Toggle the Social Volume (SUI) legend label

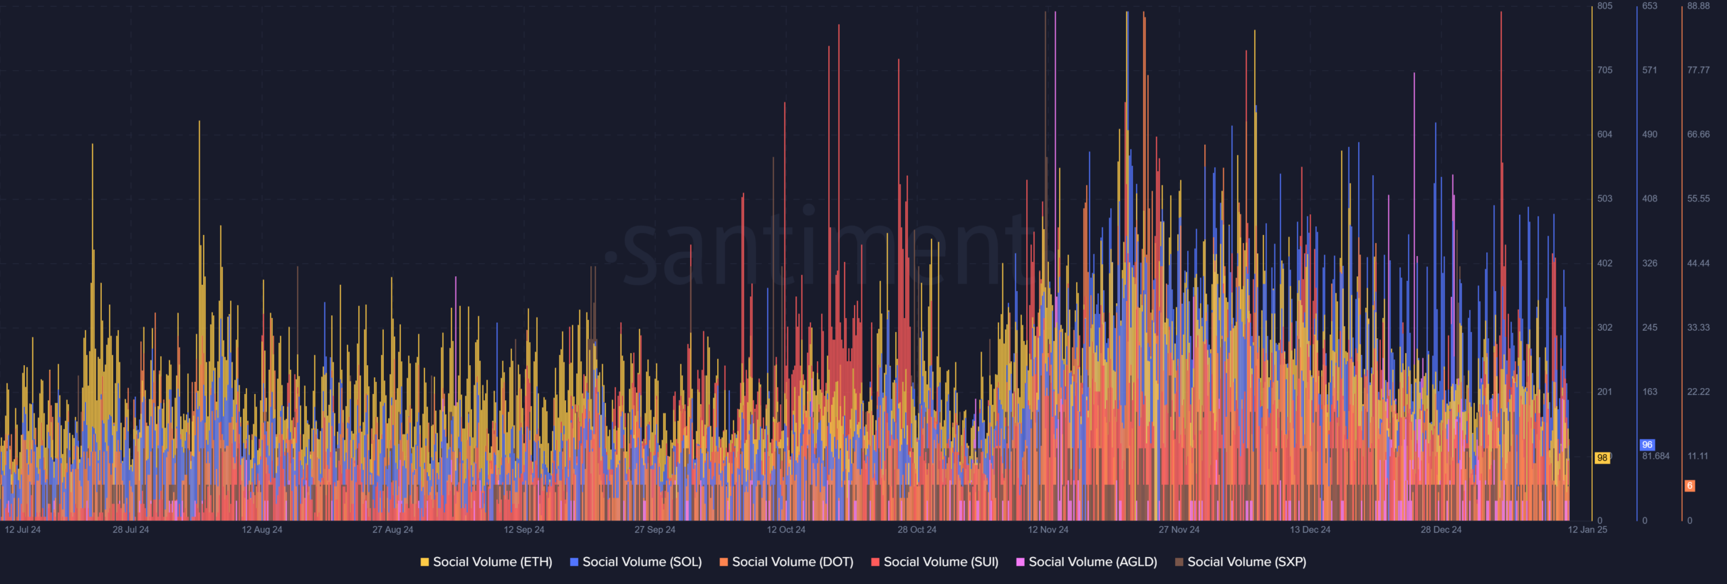coord(940,562)
